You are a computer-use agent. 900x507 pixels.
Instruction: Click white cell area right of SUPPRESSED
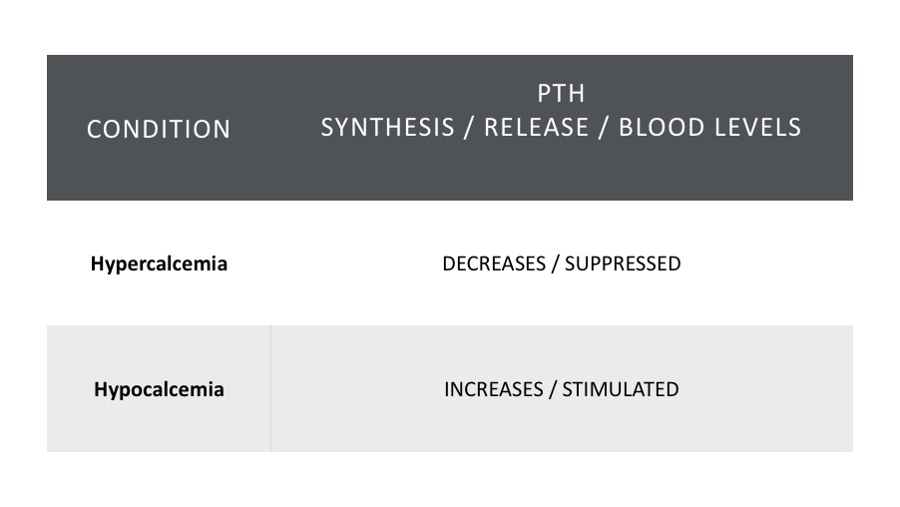pyautogui.click(x=766, y=263)
